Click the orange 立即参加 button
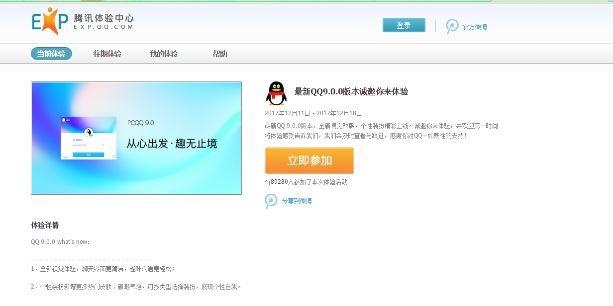Screen dimensions: 613x306 tap(309, 160)
